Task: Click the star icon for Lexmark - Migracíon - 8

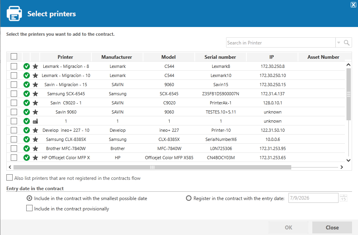Action: tap(35, 66)
